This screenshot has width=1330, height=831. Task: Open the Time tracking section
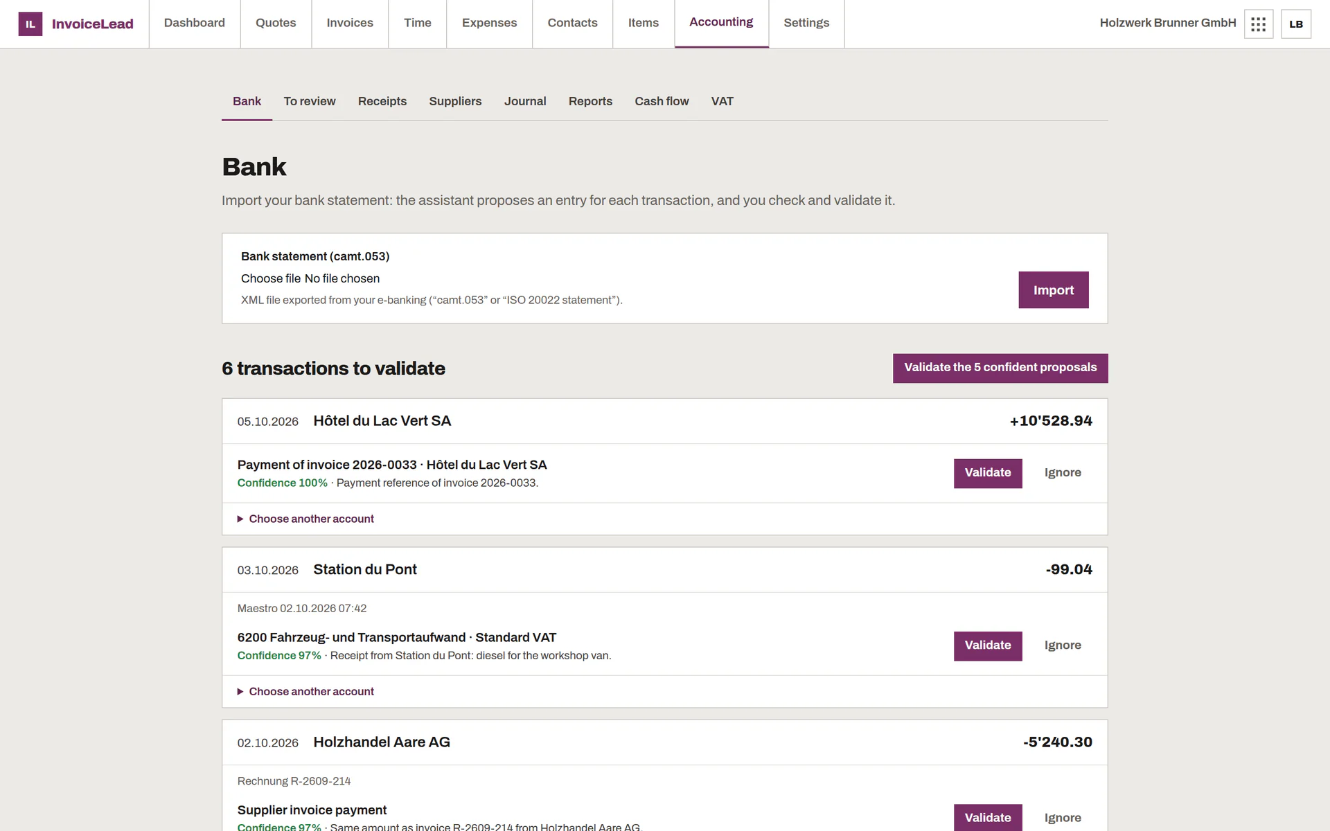[418, 23]
